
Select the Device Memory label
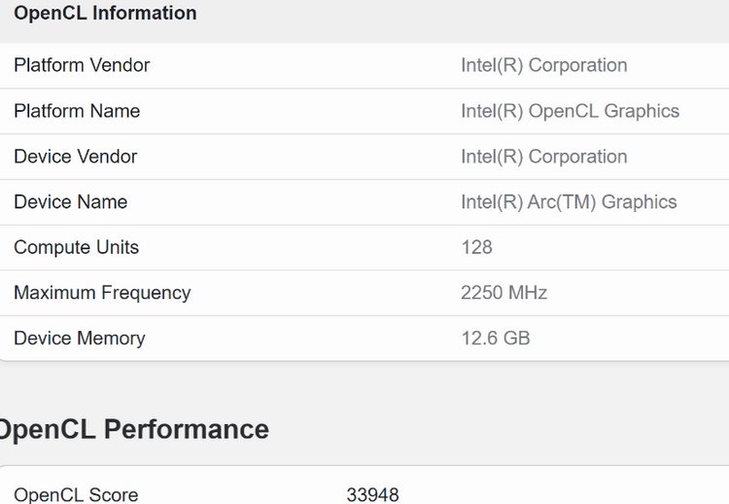[79, 339]
